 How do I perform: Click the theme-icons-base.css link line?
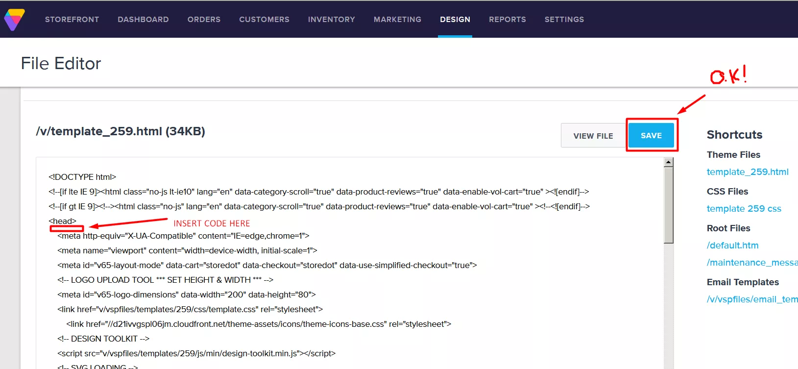tap(259, 324)
